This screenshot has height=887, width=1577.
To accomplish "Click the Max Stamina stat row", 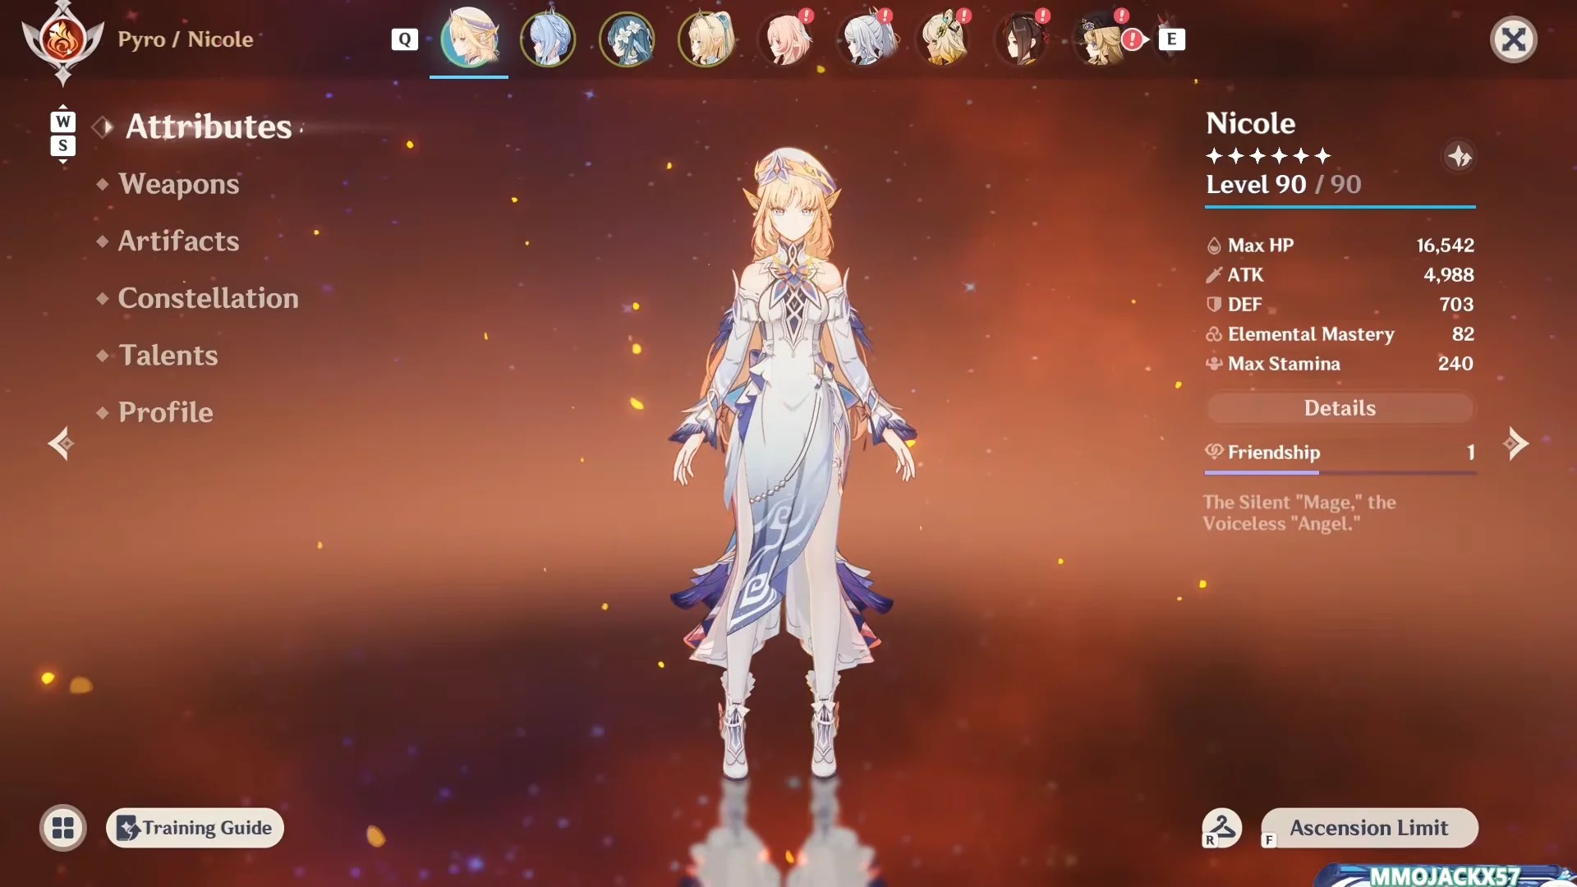I will (1340, 363).
